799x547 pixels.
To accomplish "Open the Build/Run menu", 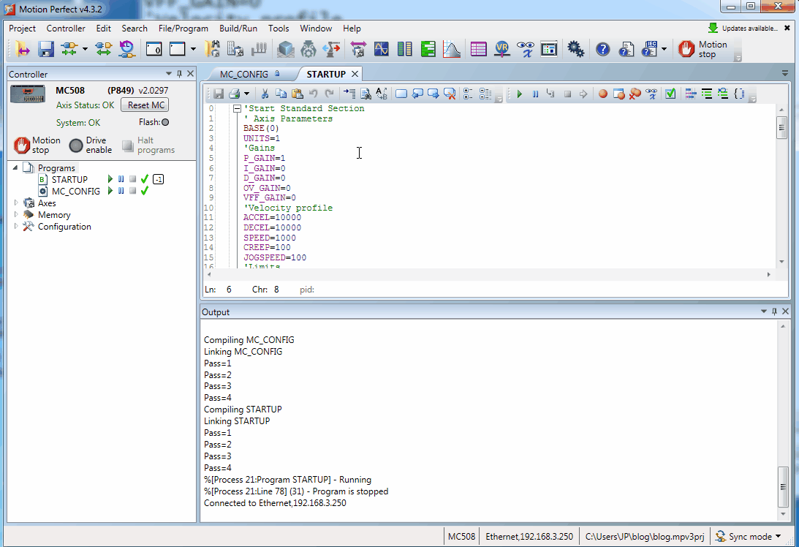I will [238, 29].
